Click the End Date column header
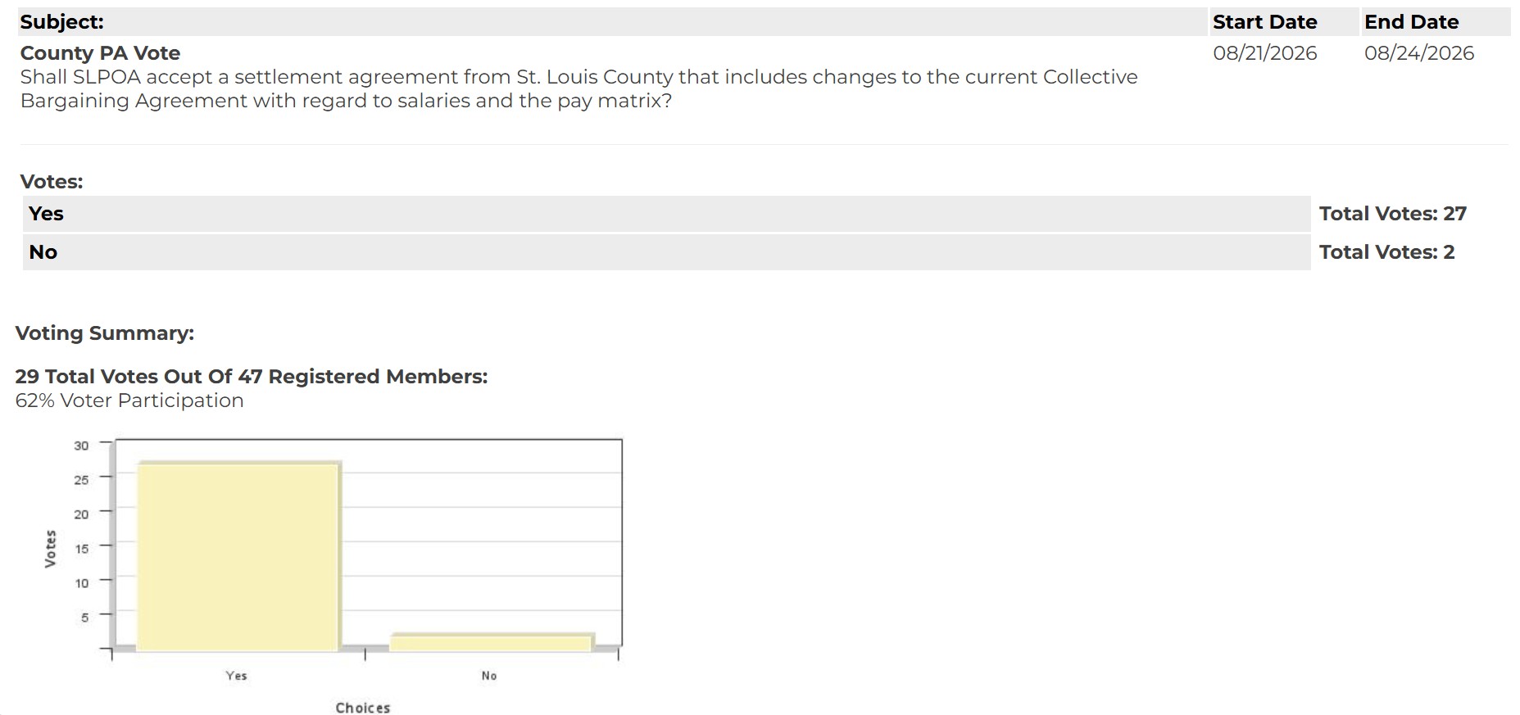This screenshot has width=1520, height=715. 1411,22
